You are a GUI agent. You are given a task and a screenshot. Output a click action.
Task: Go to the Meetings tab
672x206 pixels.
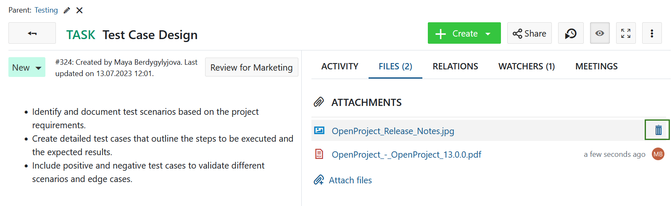coord(596,66)
